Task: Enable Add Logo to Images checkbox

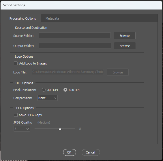Action: point(16,63)
